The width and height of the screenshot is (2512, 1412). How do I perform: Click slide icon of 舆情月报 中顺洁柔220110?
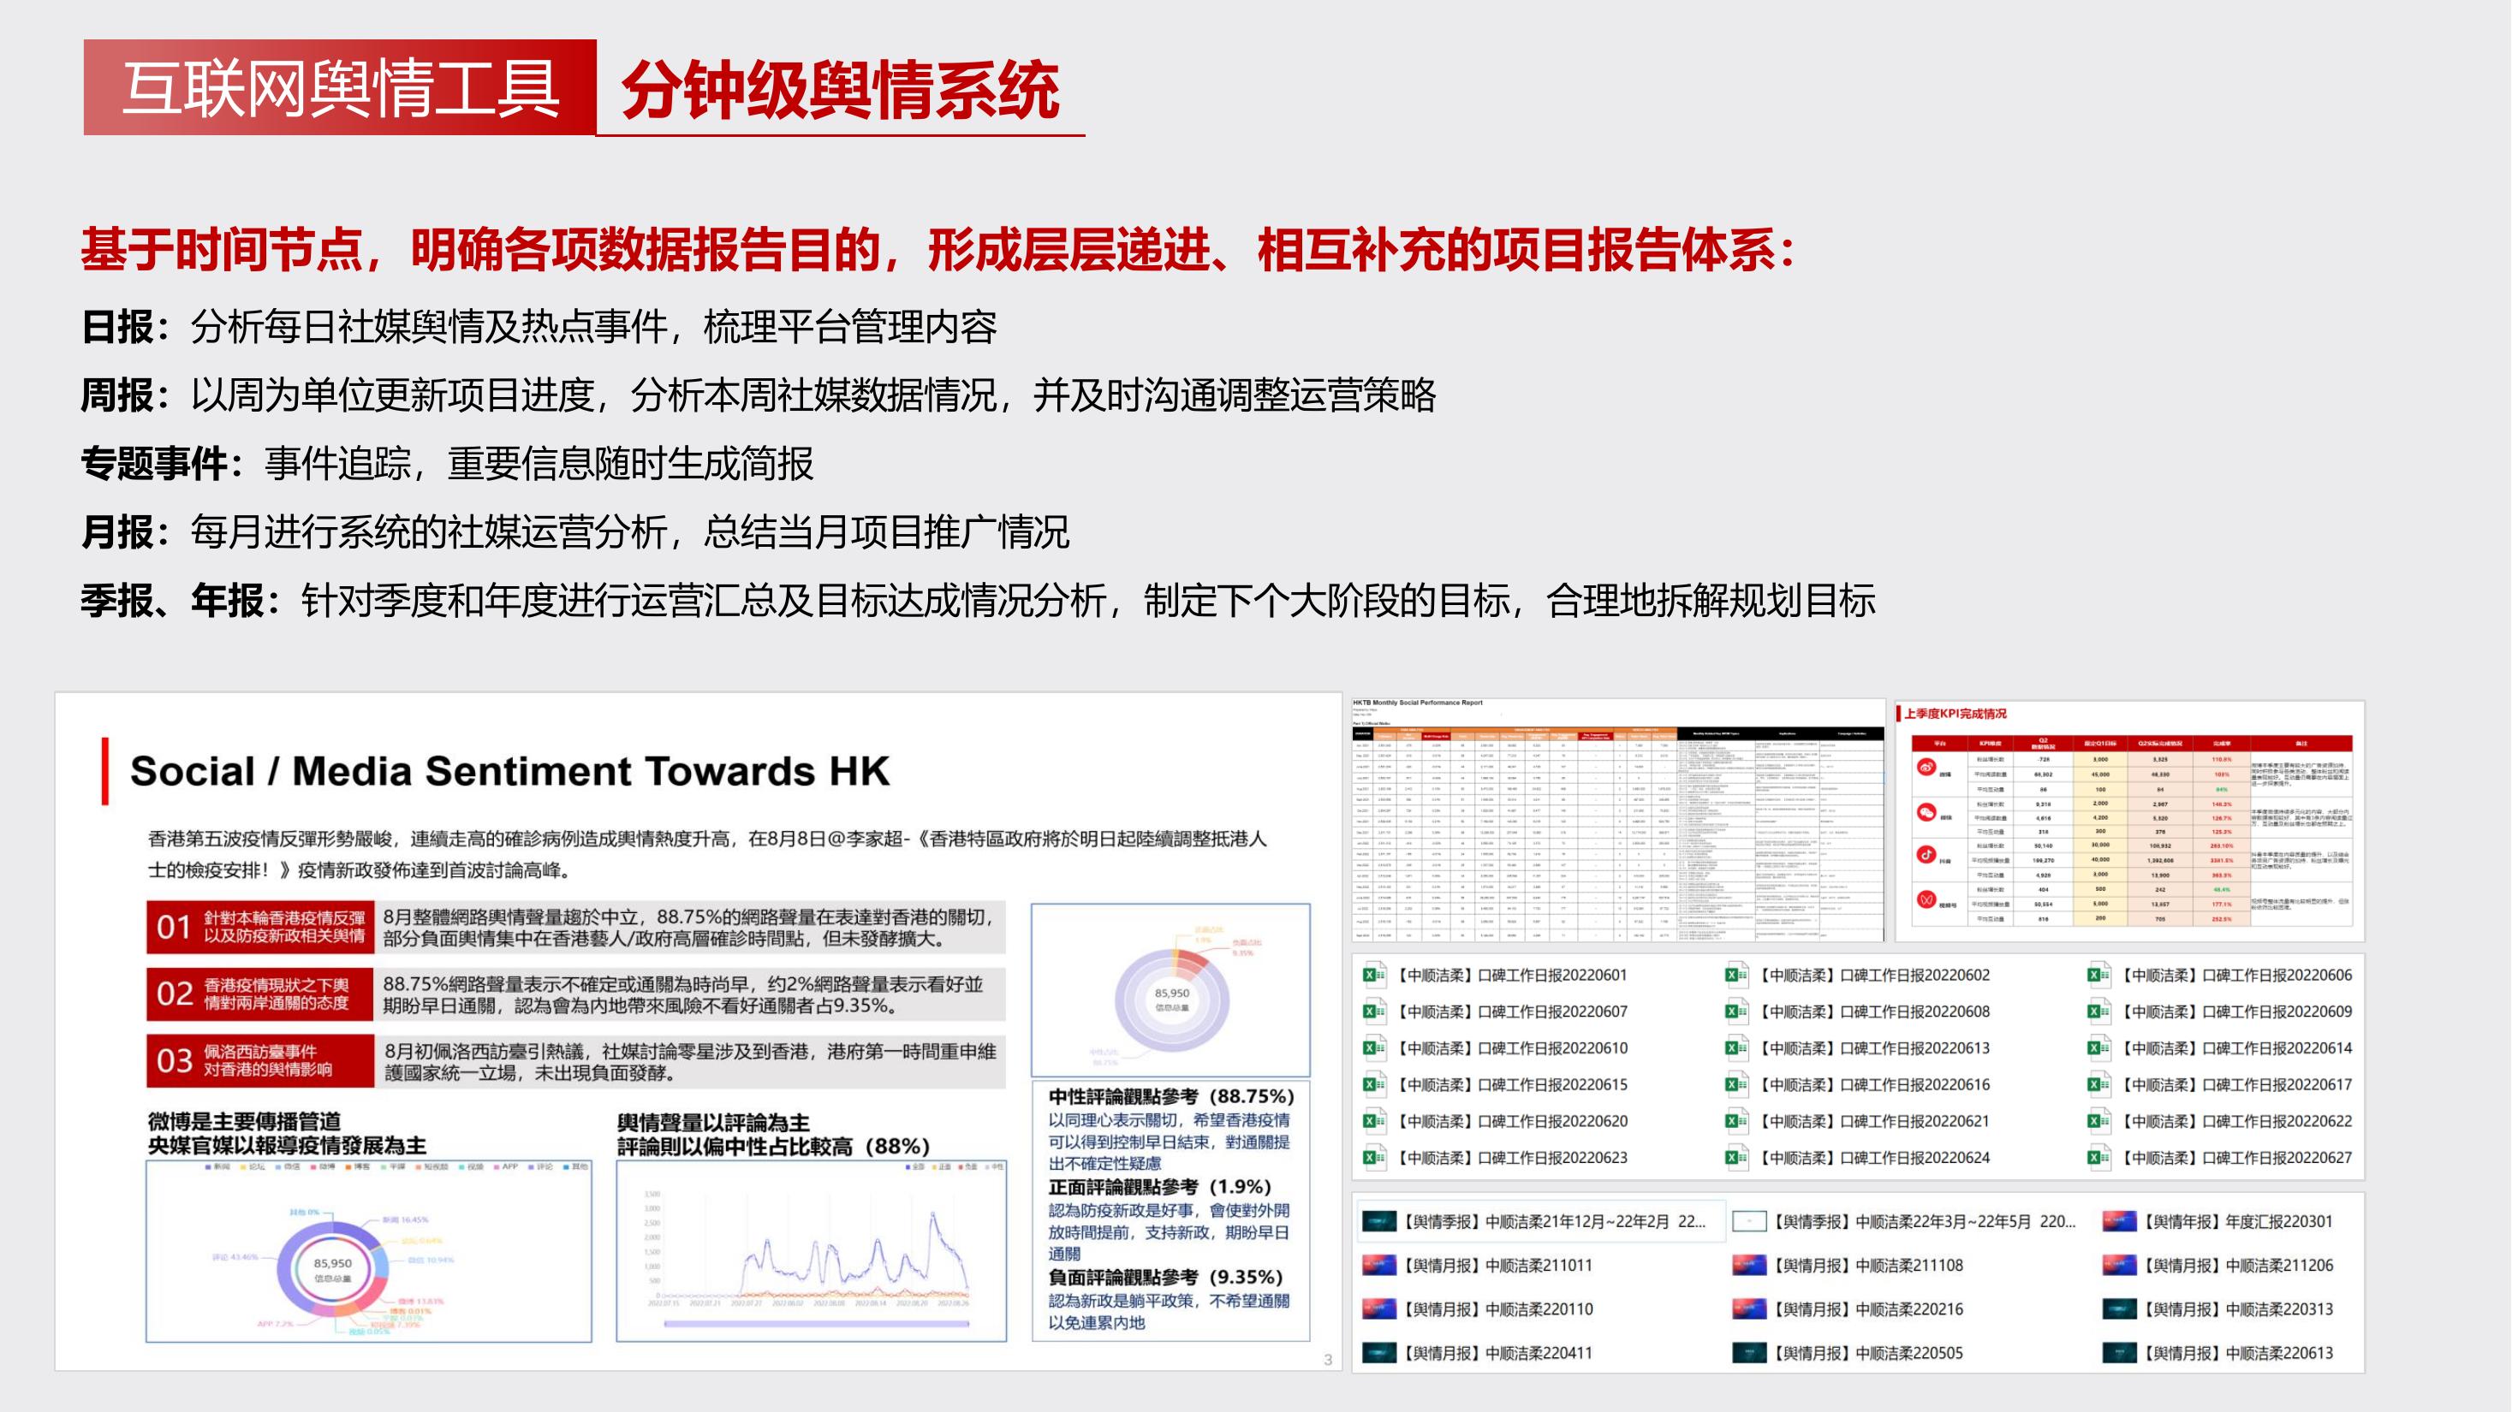click(1379, 1308)
